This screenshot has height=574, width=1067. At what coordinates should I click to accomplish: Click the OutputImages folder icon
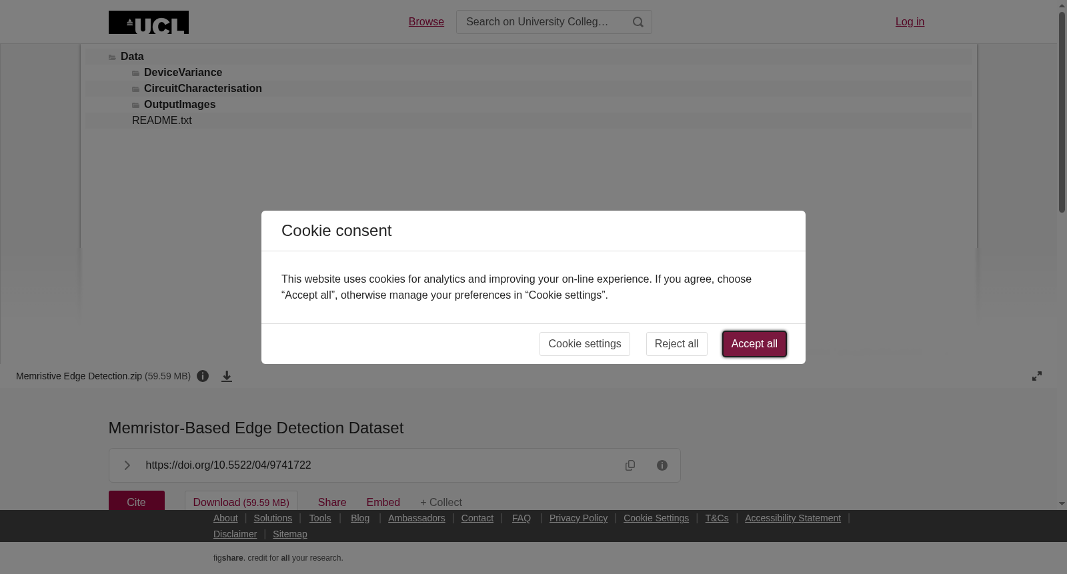pos(136,105)
